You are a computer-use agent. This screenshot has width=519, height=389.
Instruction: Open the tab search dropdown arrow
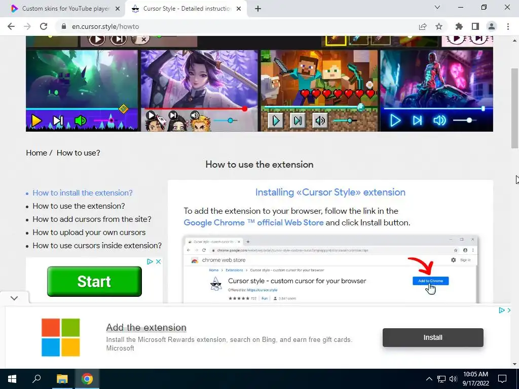tap(437, 7)
